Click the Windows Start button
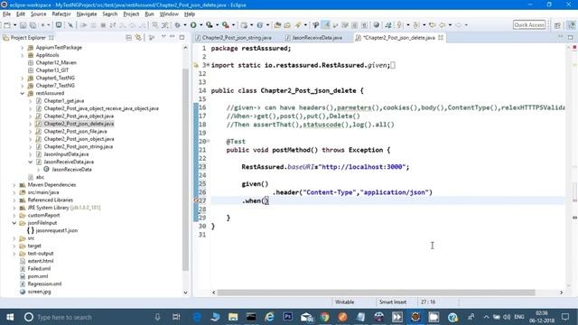 tap(10, 317)
